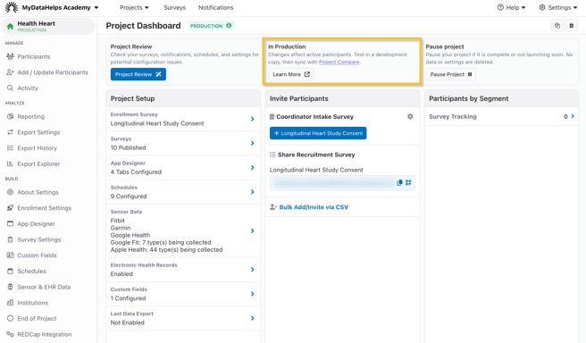
Task: Click the Pause Project button
Action: [x=451, y=74]
